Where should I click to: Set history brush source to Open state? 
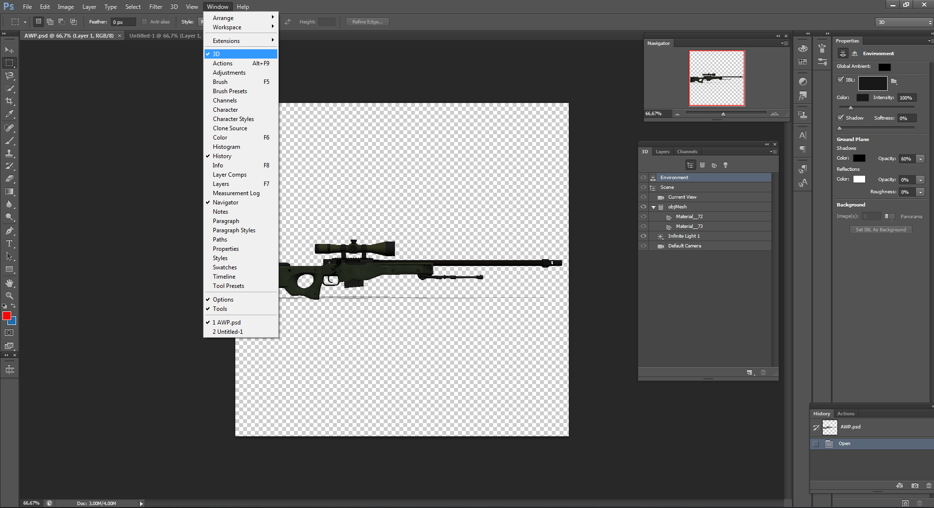pos(816,444)
